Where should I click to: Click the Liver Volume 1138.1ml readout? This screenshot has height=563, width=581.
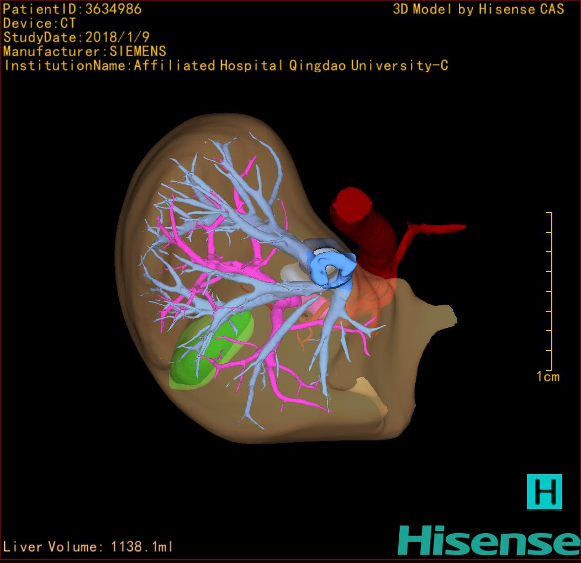pos(88,547)
